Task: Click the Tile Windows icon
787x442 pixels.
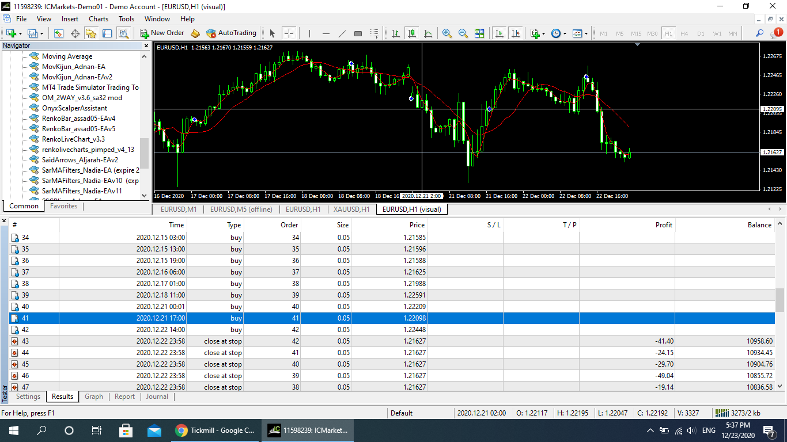Action: pos(479,33)
